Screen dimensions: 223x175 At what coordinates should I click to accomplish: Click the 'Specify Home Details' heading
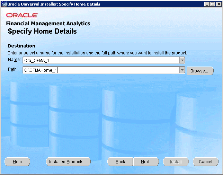point(42,31)
